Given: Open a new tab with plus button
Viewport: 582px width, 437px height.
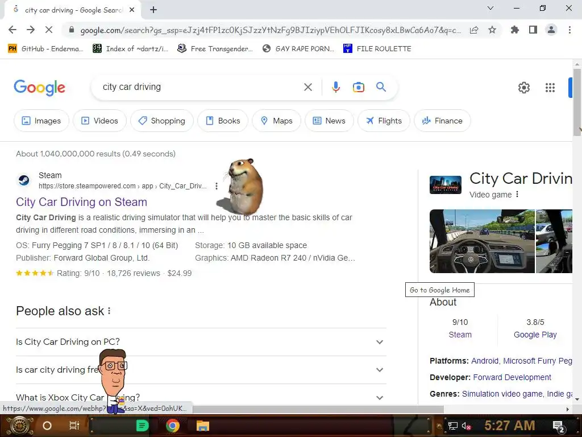Looking at the screenshot, I should pos(153,10).
